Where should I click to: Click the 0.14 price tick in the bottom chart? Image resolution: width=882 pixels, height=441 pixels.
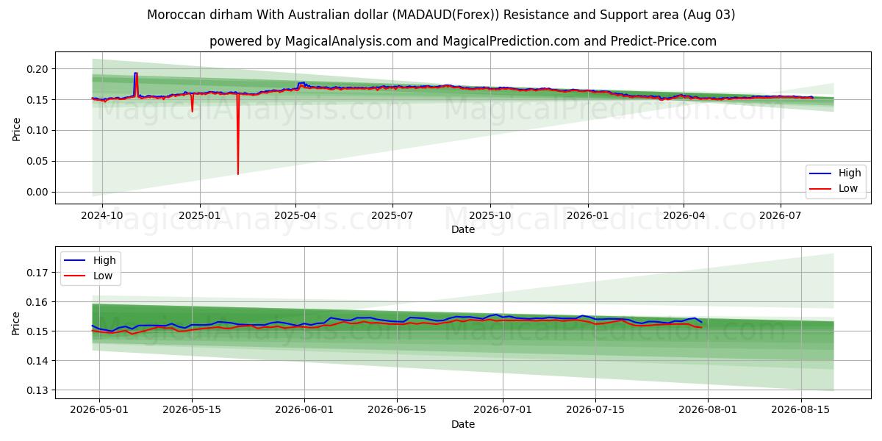point(38,361)
